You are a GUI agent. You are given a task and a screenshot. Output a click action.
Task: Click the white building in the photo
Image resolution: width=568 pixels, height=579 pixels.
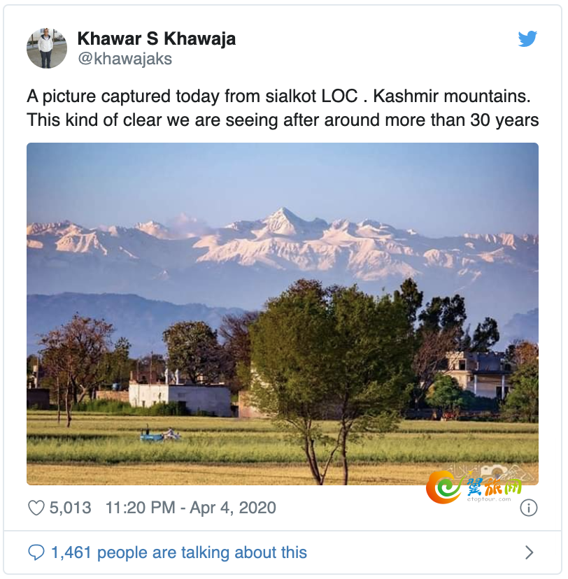click(x=180, y=399)
